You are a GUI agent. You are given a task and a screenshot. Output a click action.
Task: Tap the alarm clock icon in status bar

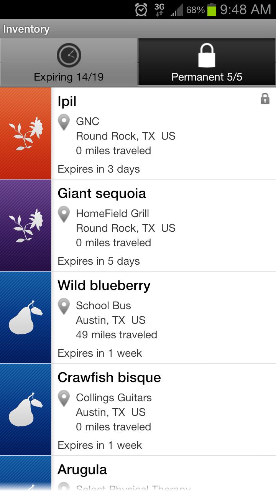pos(141,10)
